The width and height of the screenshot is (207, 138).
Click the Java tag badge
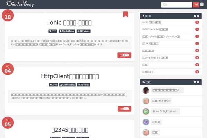53,85
